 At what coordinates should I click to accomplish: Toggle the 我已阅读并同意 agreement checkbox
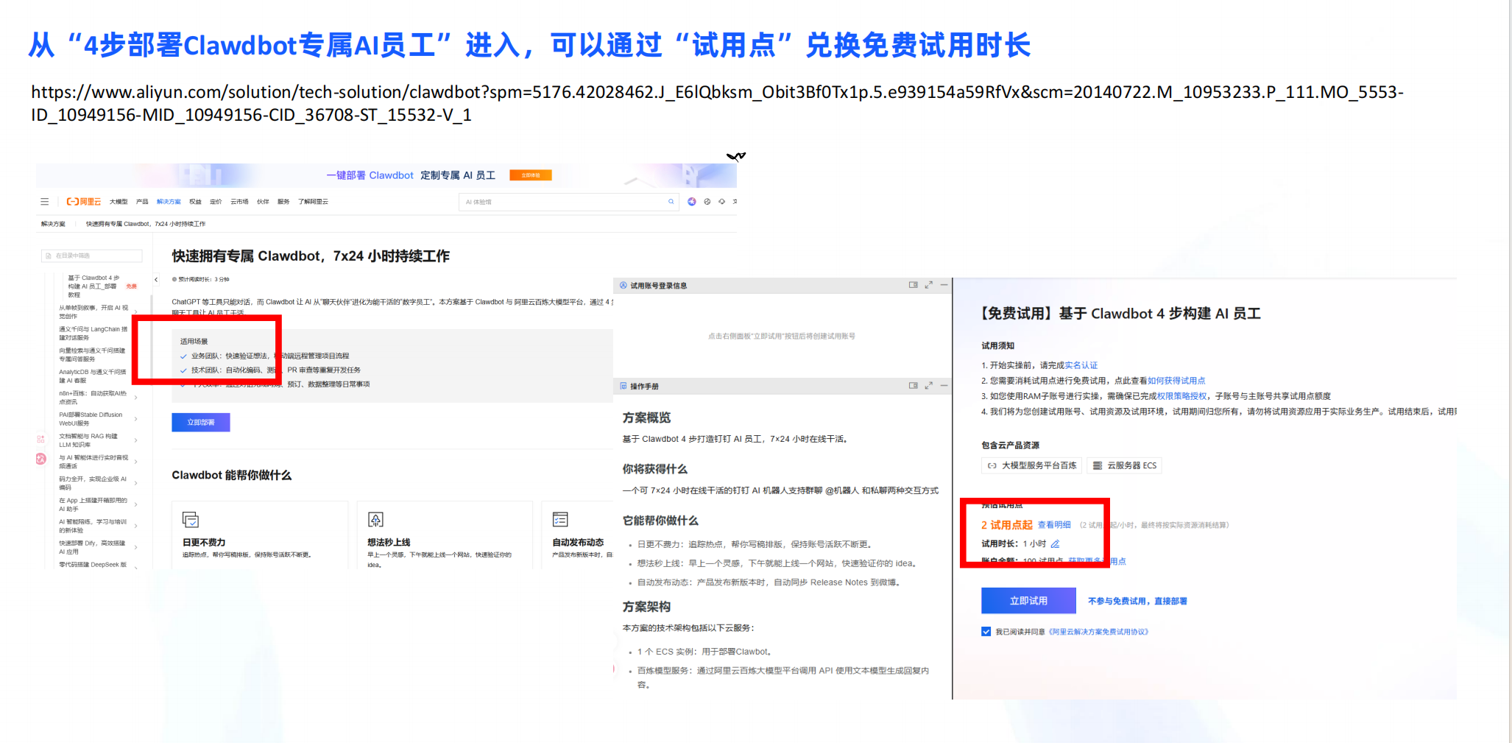tap(986, 631)
